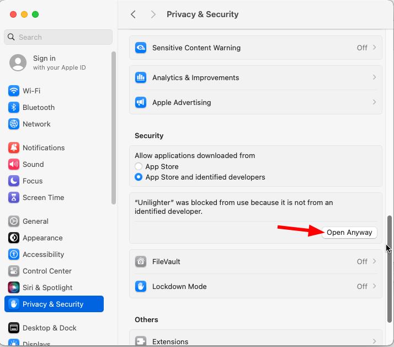Click the Apple Advertising megaphone icon
Viewport: 394px width, 347px height.
(141, 102)
